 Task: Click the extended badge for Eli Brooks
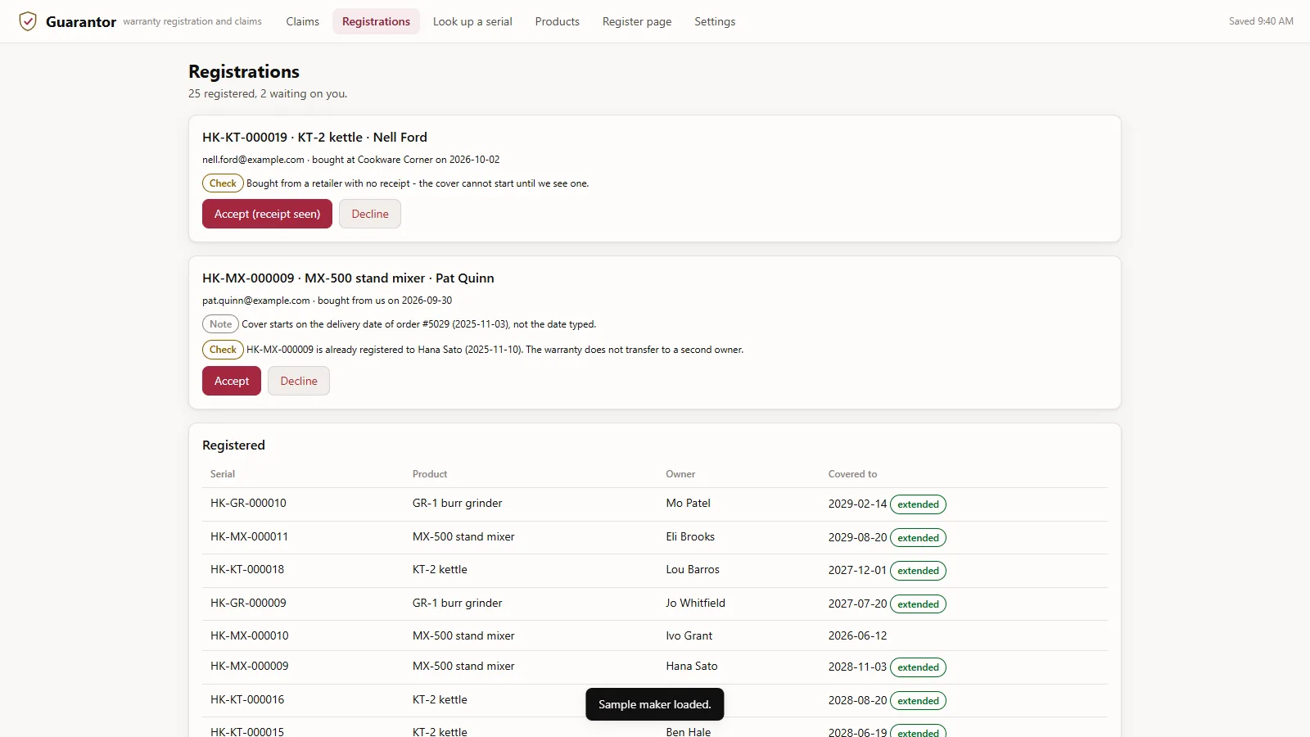pyautogui.click(x=918, y=538)
